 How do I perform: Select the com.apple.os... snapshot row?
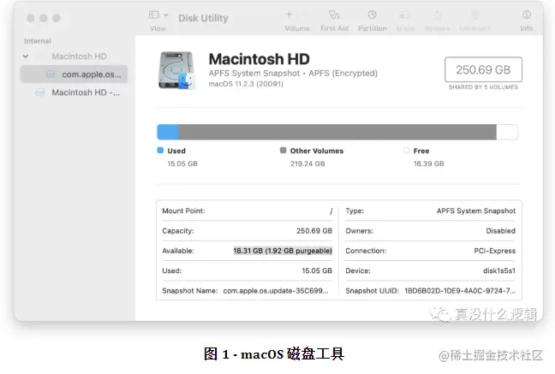pyautogui.click(x=74, y=74)
